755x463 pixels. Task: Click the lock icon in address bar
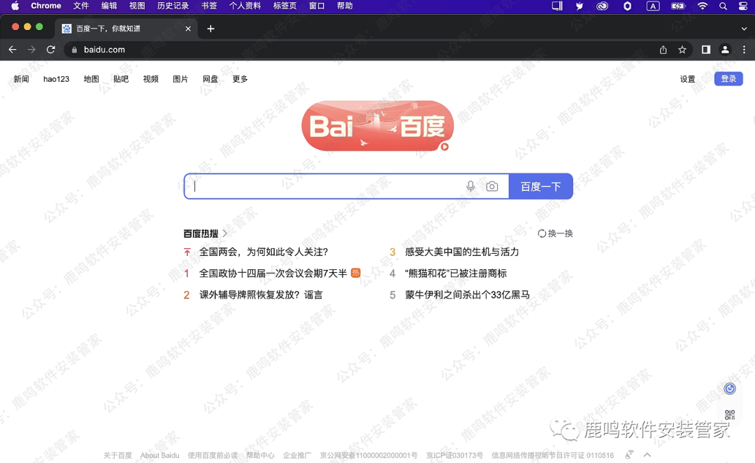74,50
